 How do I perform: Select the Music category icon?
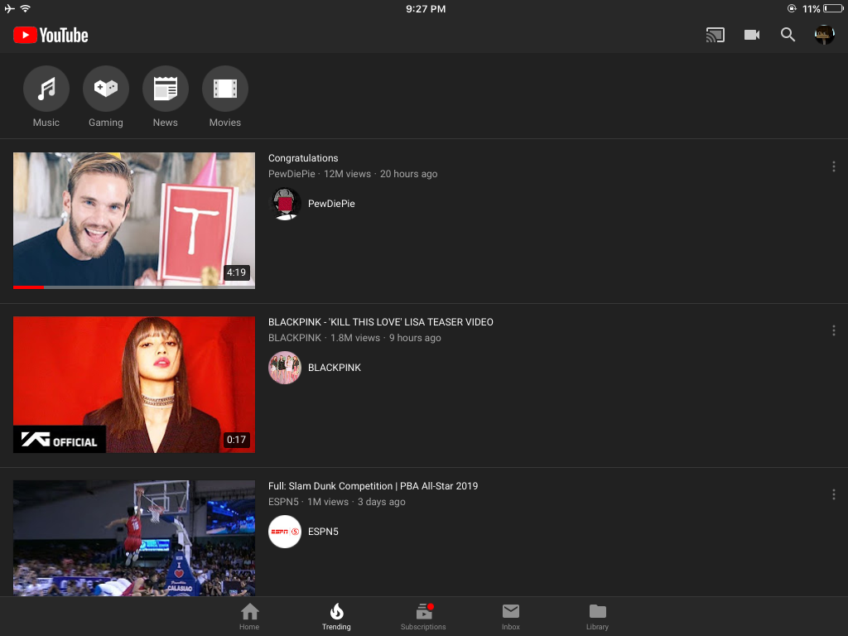(46, 88)
